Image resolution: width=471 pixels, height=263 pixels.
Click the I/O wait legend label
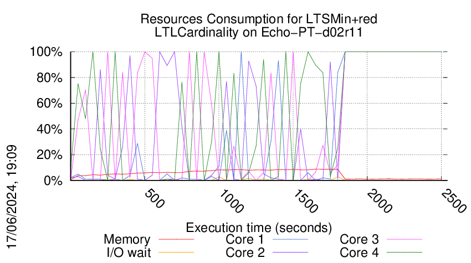pos(129,252)
